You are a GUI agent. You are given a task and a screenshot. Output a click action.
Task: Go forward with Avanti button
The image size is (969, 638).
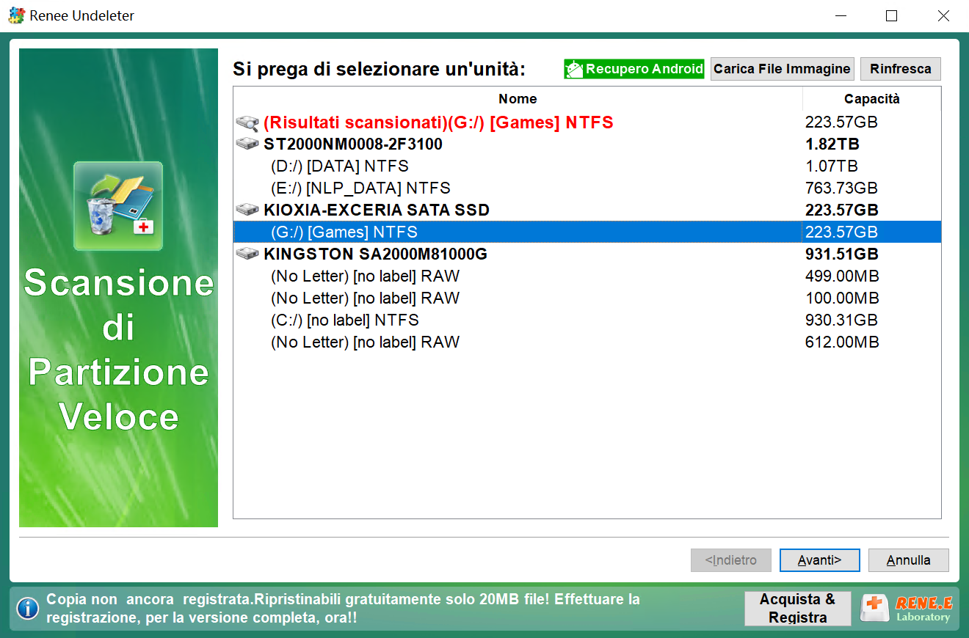819,560
